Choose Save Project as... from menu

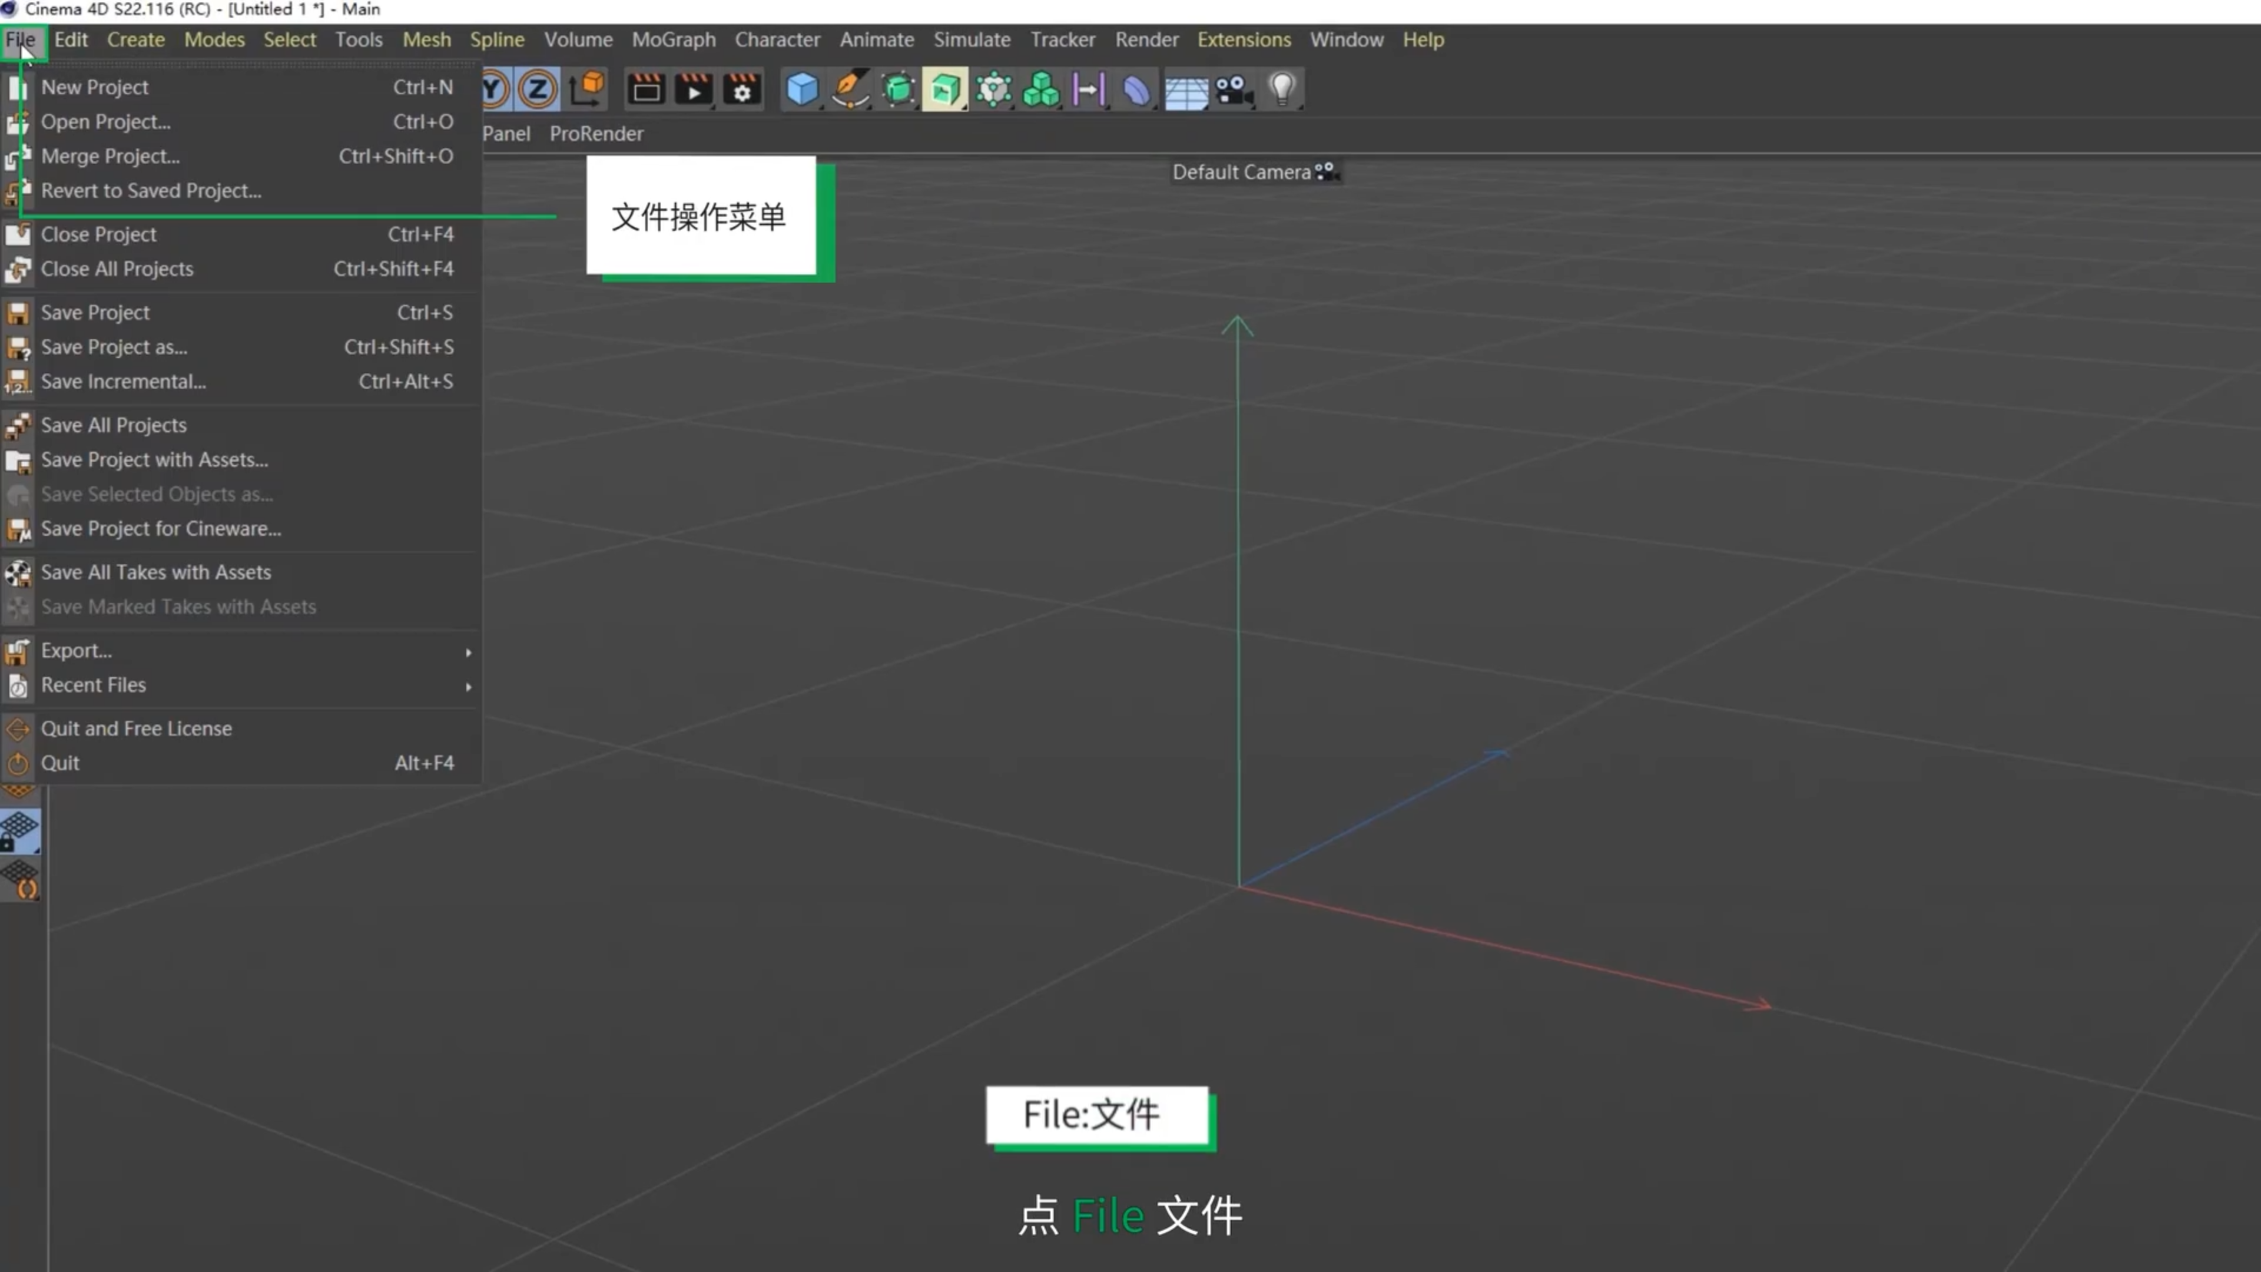click(x=114, y=347)
